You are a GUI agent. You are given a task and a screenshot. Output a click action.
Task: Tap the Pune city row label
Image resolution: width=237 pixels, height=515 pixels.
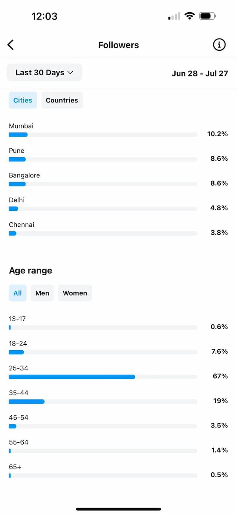(17, 151)
